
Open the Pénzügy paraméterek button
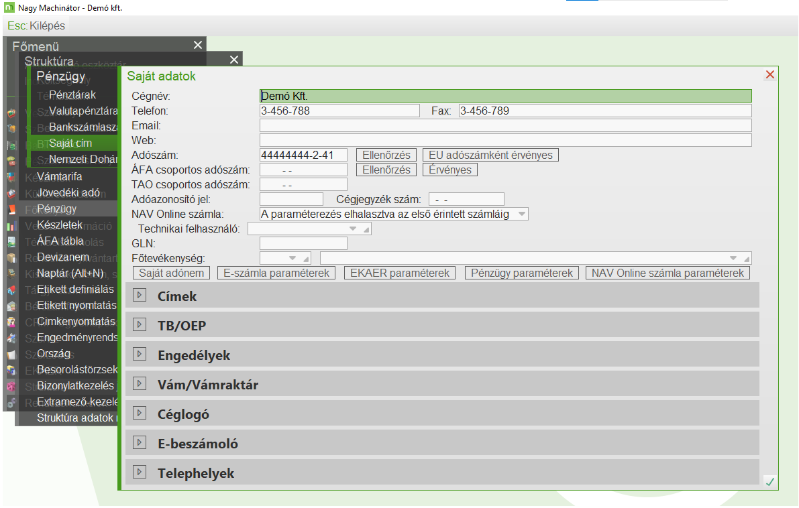coord(522,273)
